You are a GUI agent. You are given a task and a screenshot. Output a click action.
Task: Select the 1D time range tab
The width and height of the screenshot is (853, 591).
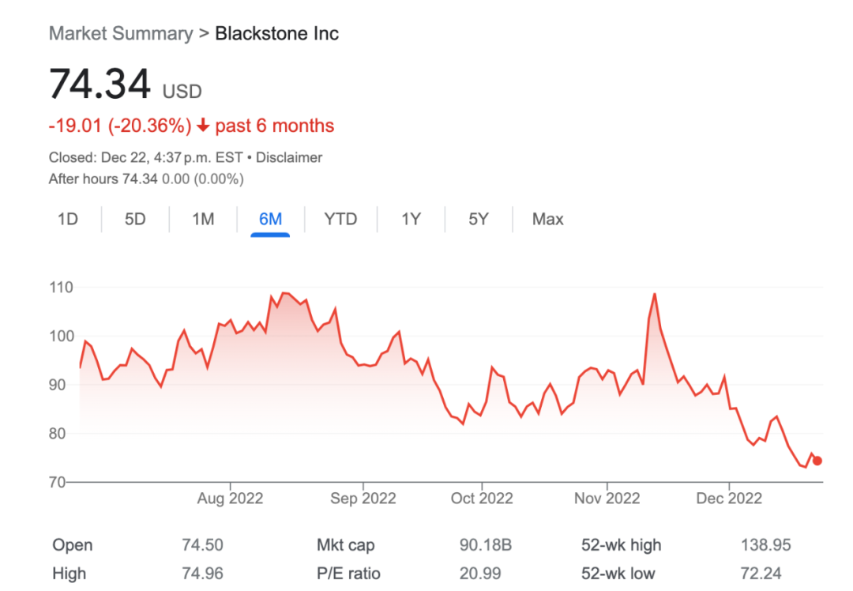point(68,219)
